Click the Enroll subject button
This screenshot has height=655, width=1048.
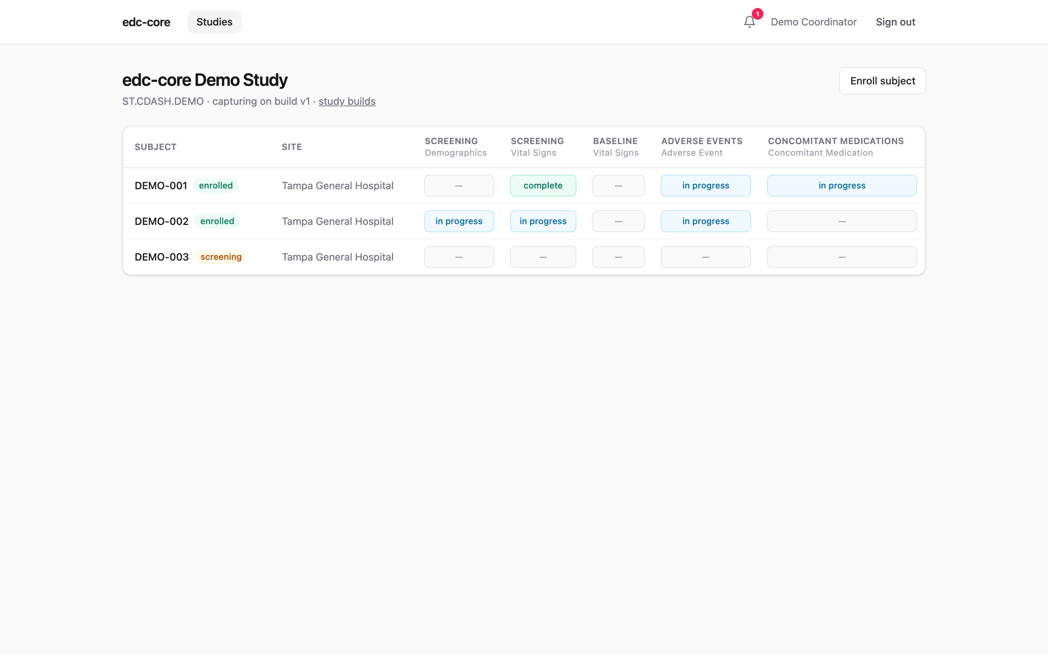click(882, 80)
